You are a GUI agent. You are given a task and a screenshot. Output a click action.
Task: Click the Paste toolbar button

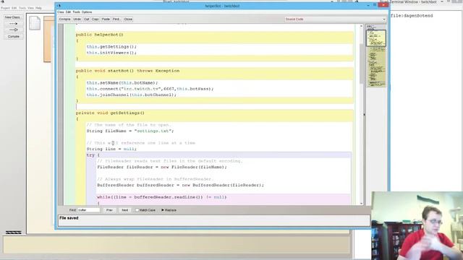(x=106, y=19)
